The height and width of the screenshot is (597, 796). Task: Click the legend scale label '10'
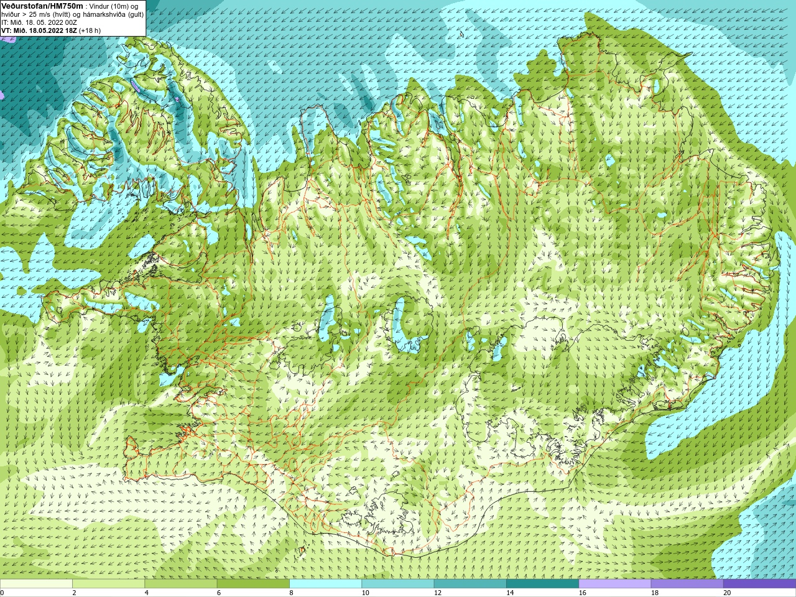365,593
